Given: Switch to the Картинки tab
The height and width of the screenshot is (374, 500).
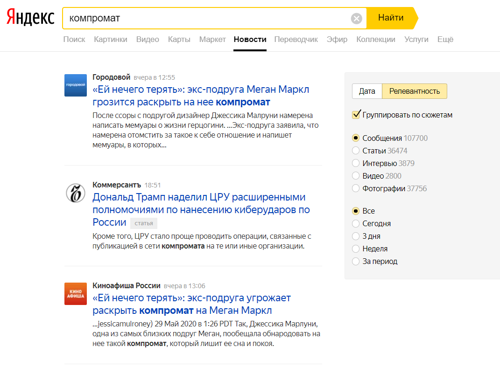Looking at the screenshot, I should pyautogui.click(x=110, y=40).
